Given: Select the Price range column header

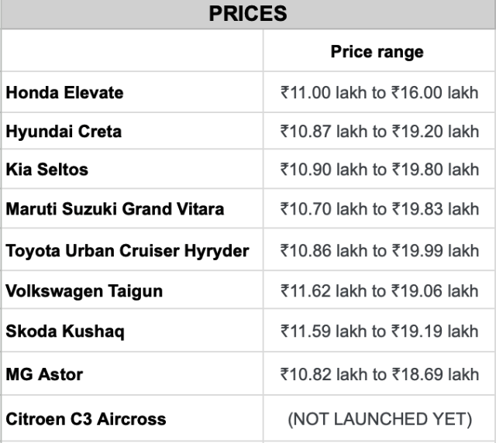Looking at the screenshot, I should (377, 52).
